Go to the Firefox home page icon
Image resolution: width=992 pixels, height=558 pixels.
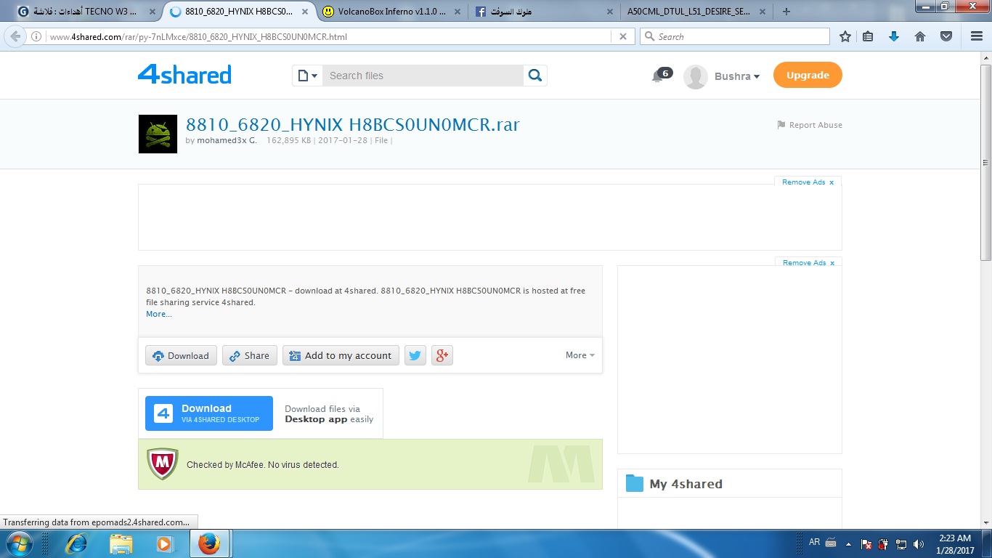pos(920,36)
